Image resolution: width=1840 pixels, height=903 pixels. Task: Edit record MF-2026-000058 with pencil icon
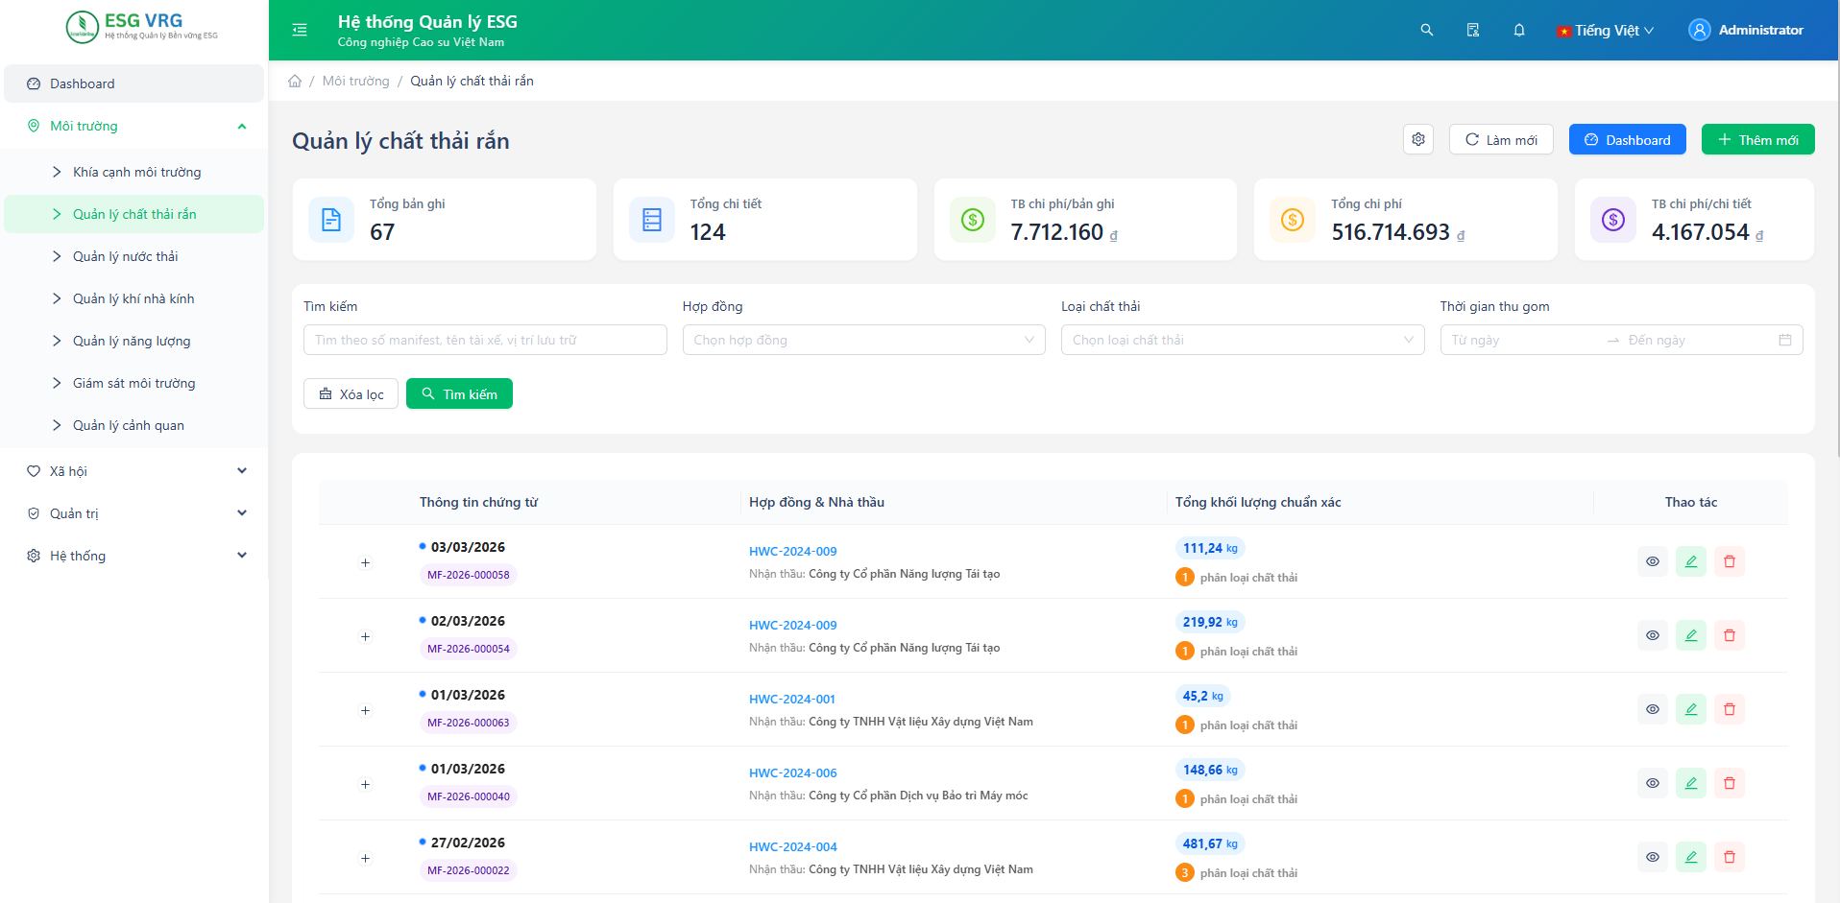click(x=1691, y=561)
